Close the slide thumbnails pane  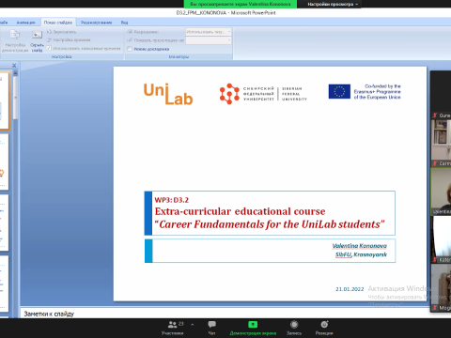pos(14,66)
